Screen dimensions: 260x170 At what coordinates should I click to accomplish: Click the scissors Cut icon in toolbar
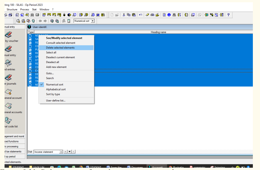(124, 15)
